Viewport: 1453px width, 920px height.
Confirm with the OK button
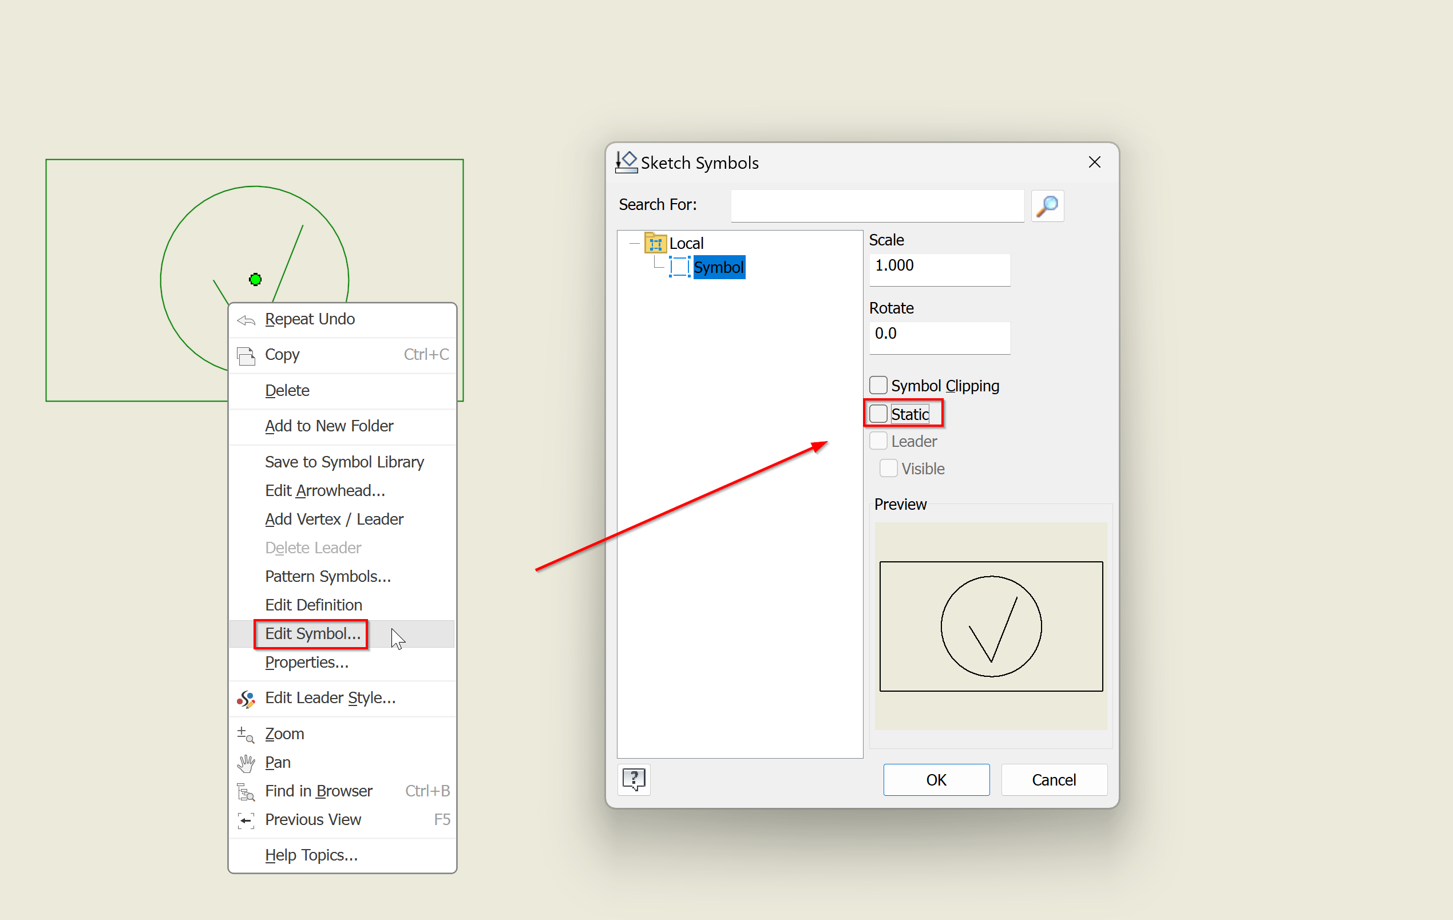point(936,780)
